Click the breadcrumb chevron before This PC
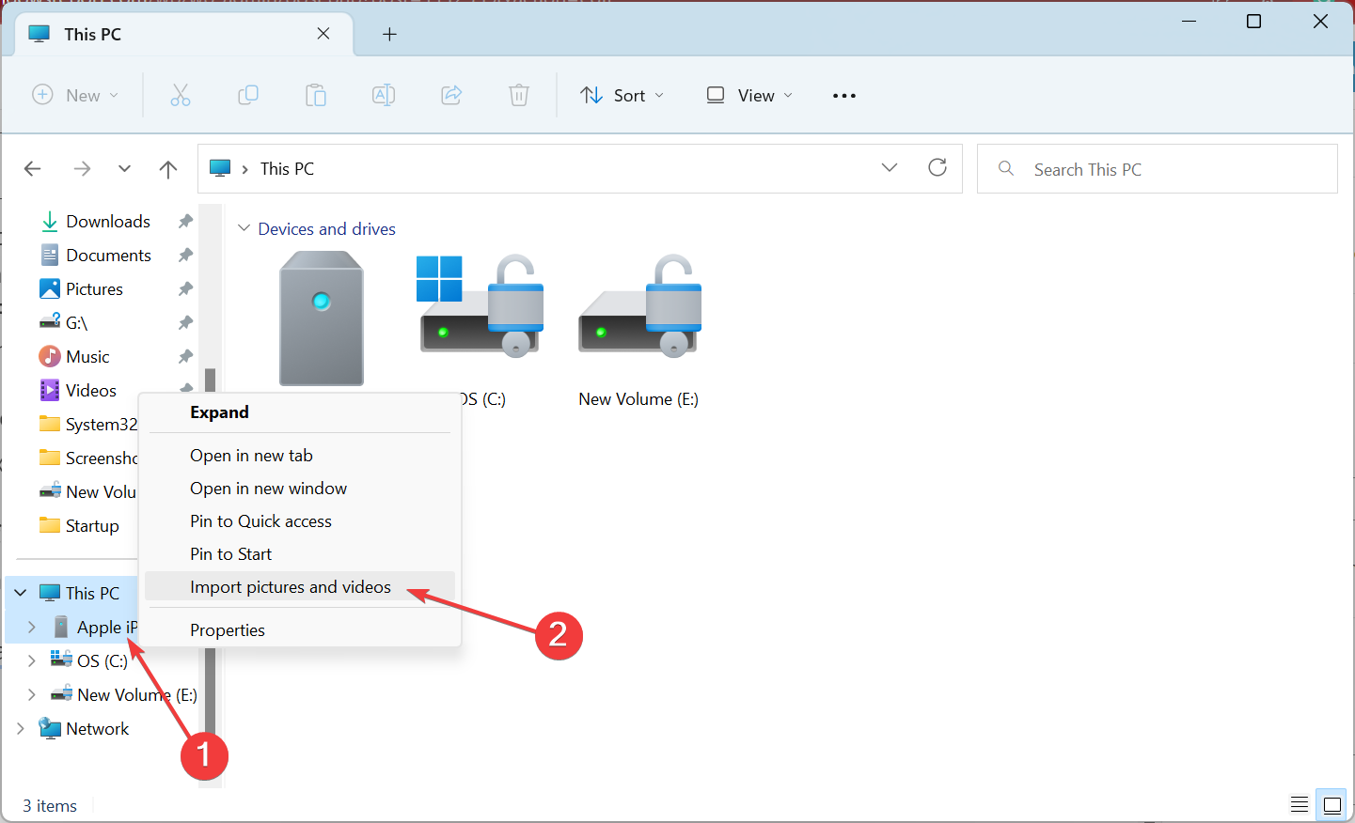The image size is (1355, 823). [244, 169]
